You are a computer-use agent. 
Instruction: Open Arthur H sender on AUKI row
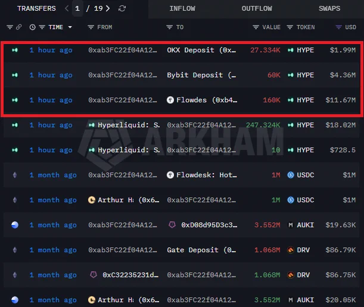pos(128,300)
